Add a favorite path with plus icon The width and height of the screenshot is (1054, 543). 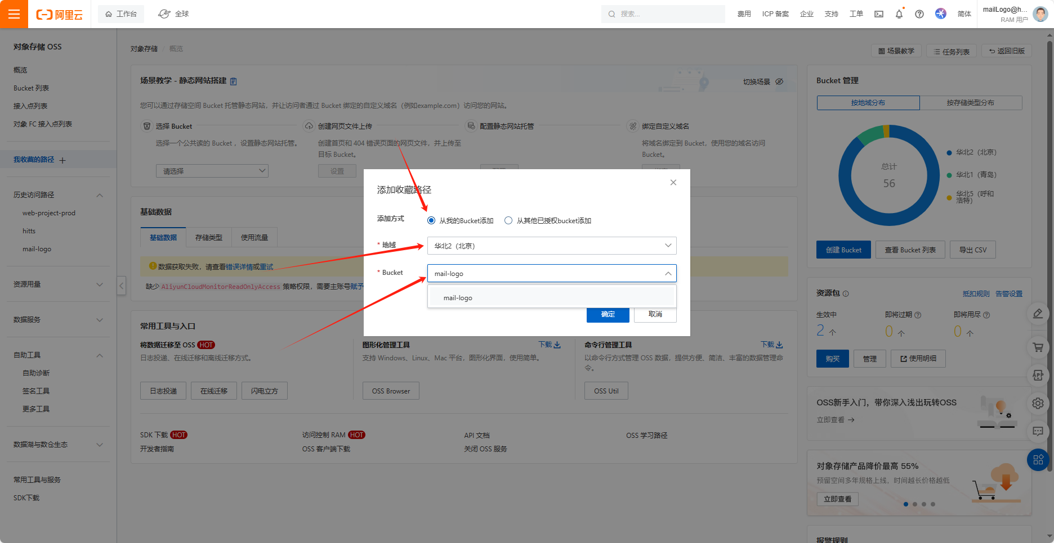[62, 160]
